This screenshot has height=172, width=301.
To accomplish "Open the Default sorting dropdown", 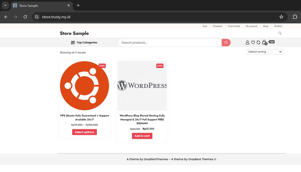I will coord(265,52).
